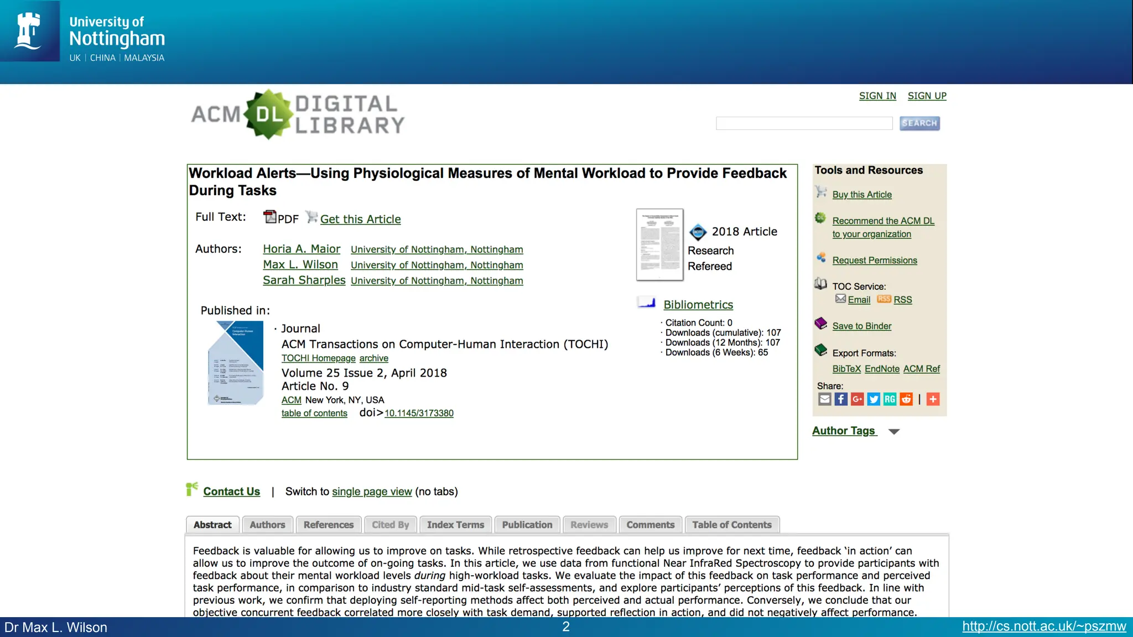Screen dimensions: 1133x637
Task: Open the Table of Contents tab
Action: (x=731, y=525)
